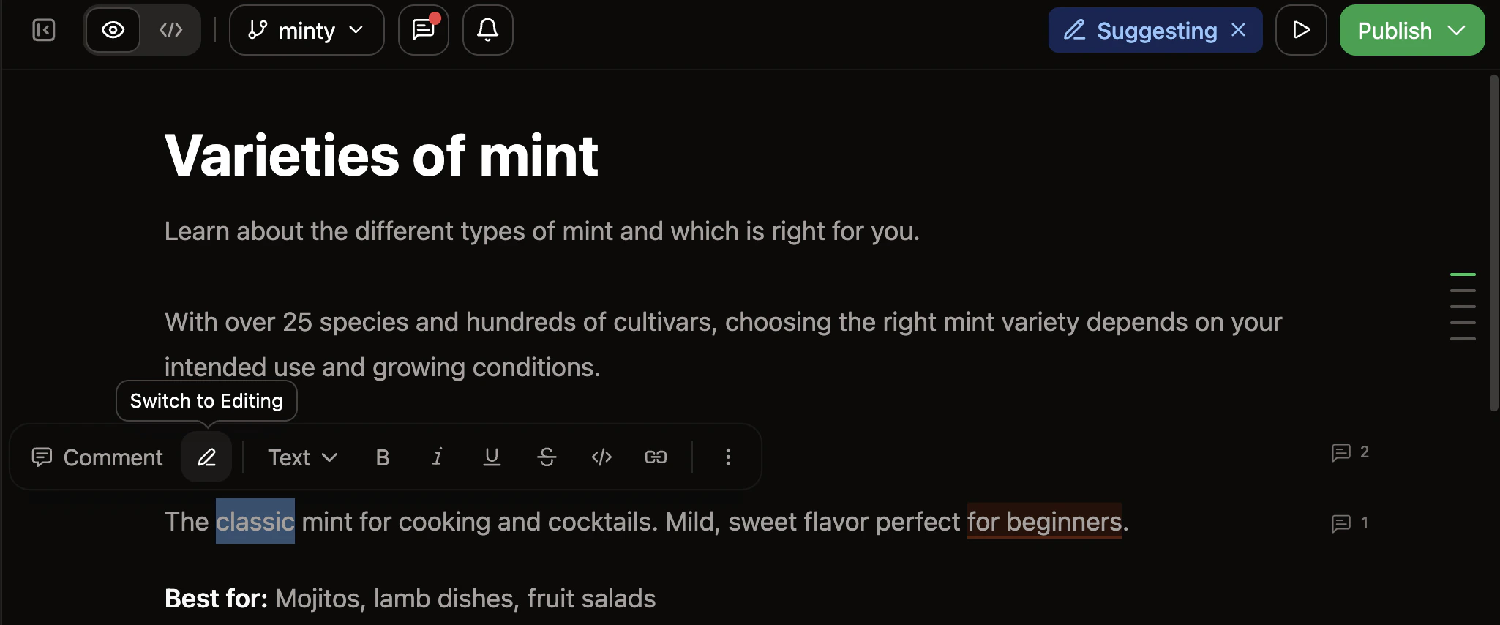Underline the selected text
This screenshot has height=625, width=1500.
point(491,457)
